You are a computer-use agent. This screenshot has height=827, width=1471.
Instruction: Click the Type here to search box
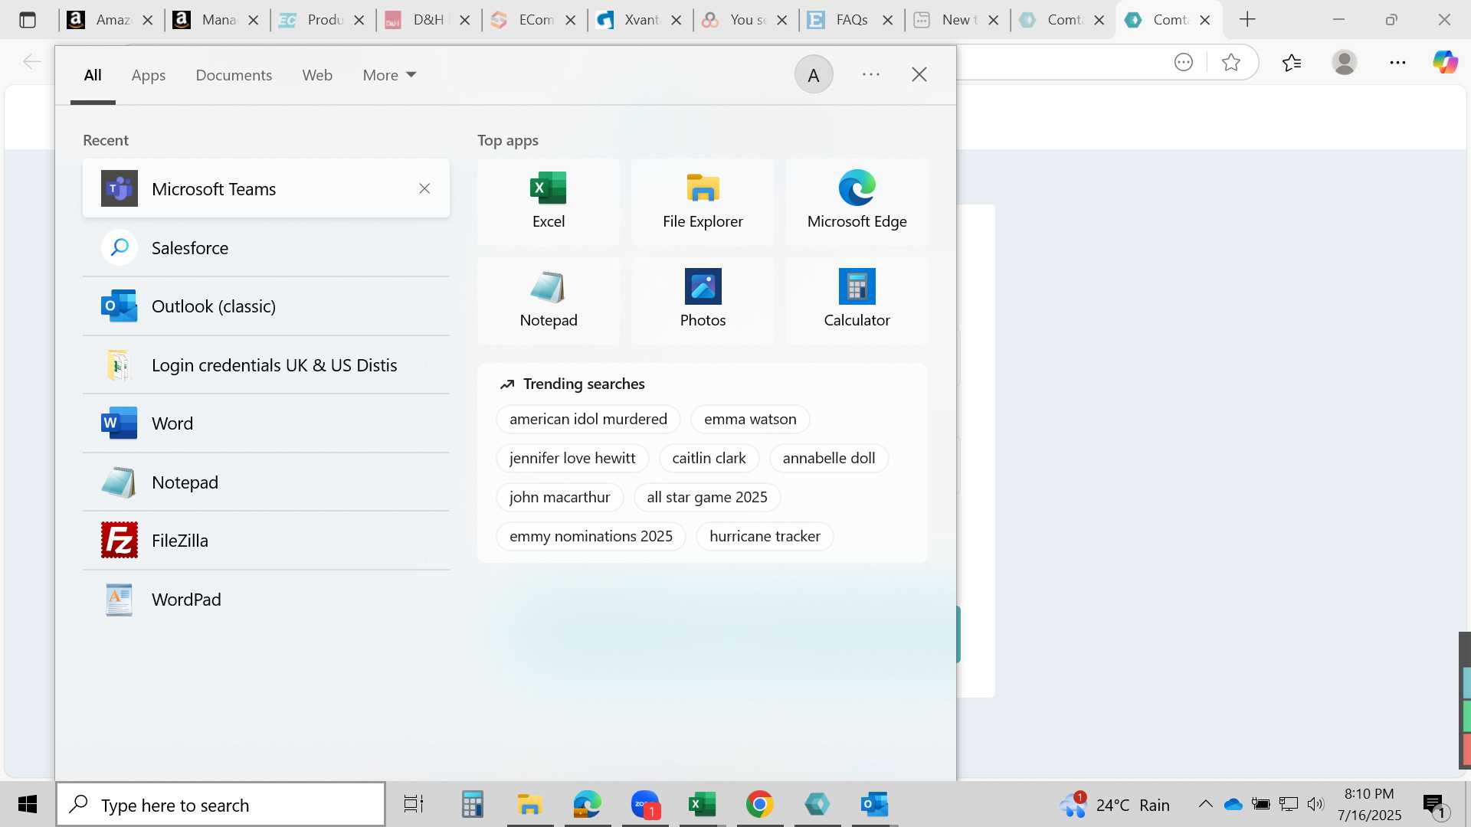pos(221,805)
